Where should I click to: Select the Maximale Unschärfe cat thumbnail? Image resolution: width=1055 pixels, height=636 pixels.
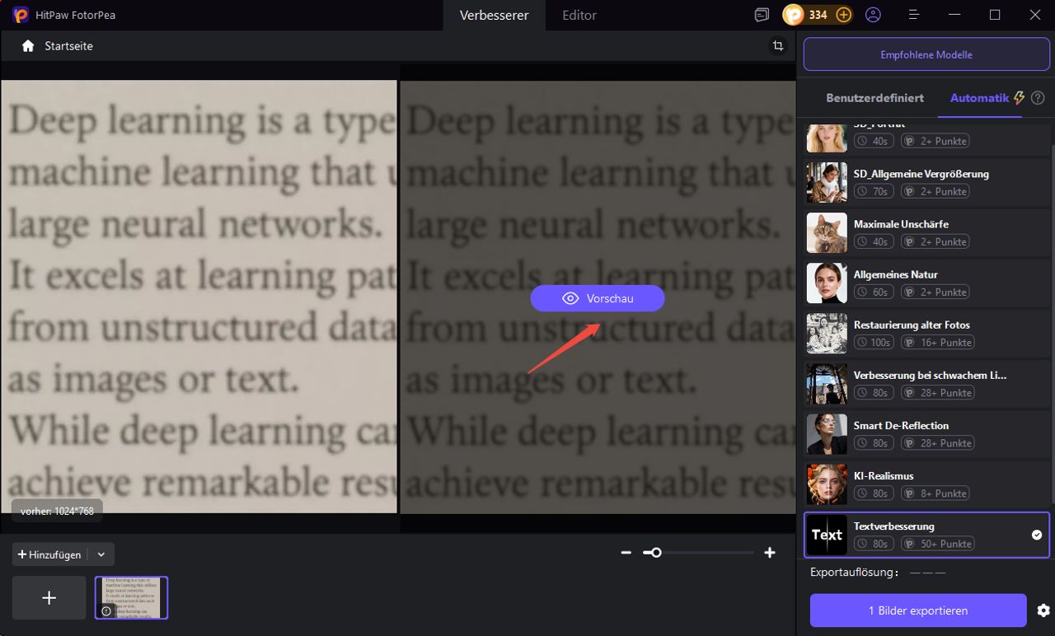pos(827,232)
